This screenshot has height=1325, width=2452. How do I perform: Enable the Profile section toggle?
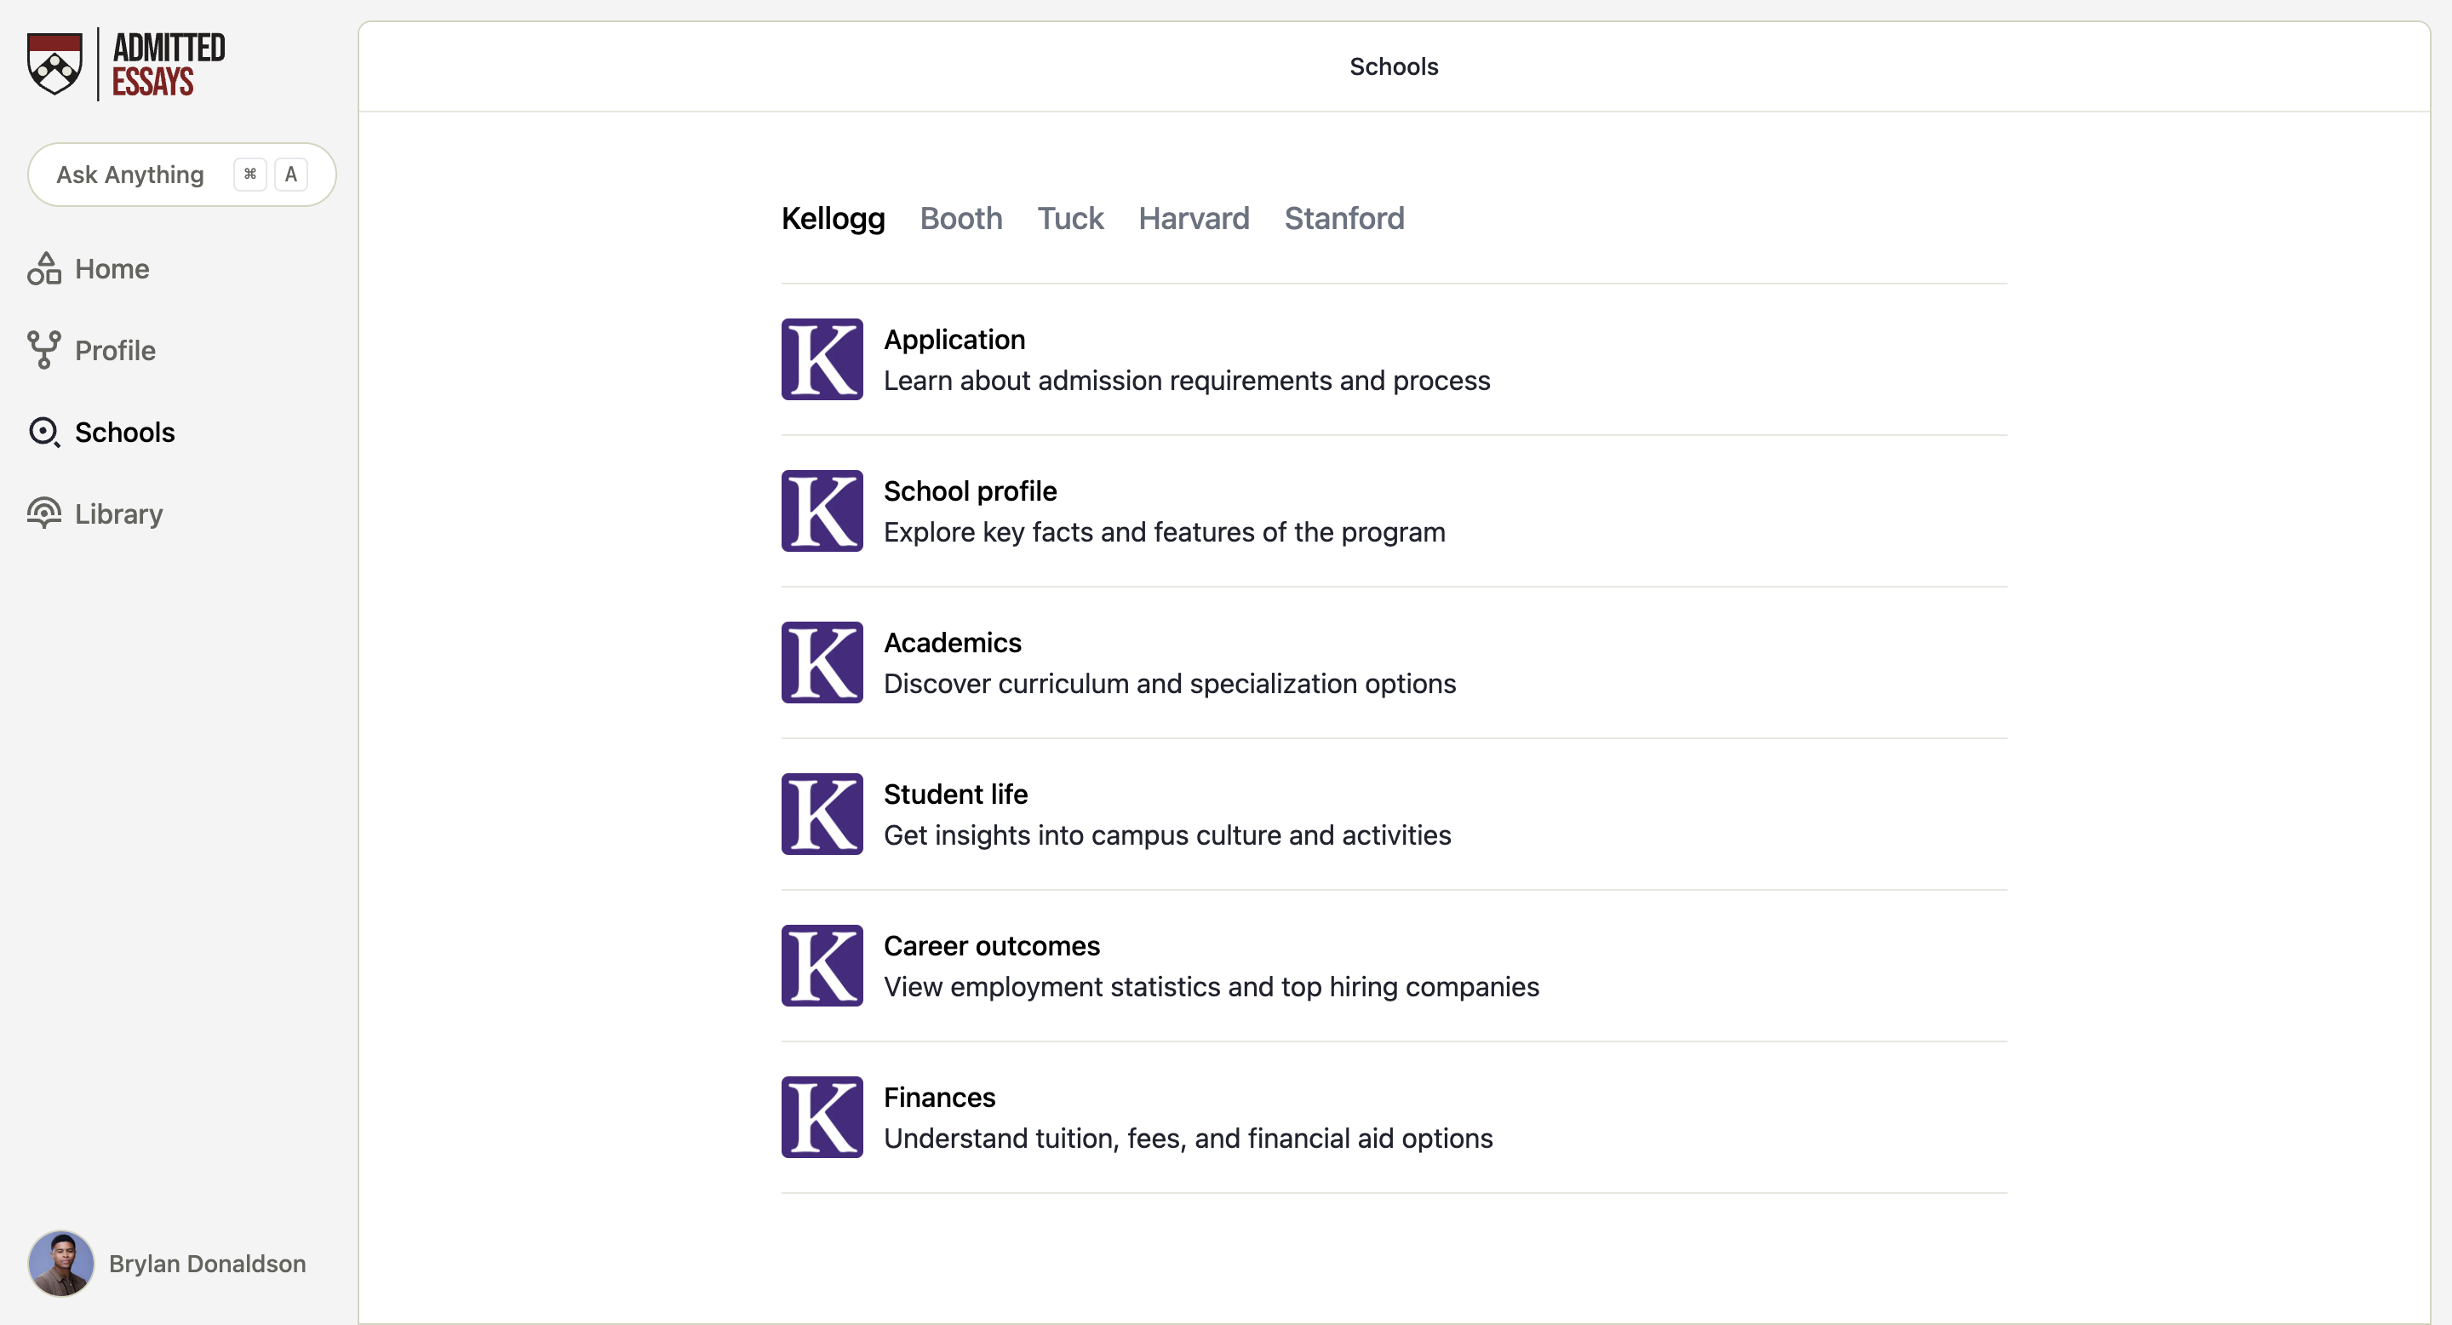pos(116,349)
